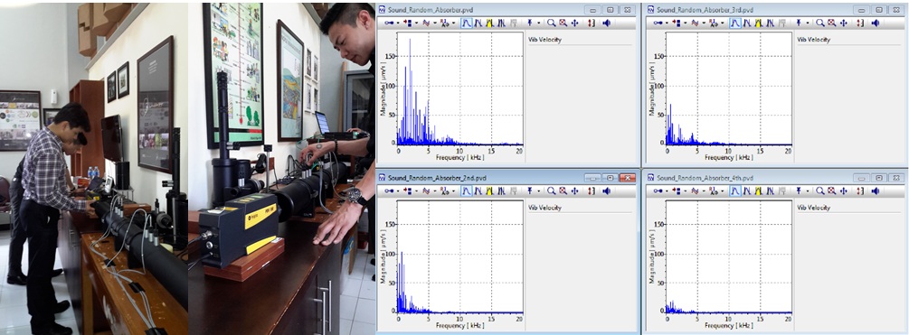Click yellow band cursor icon in Absorber_3rd.pvd
This screenshot has width=909, height=335.
759,23
